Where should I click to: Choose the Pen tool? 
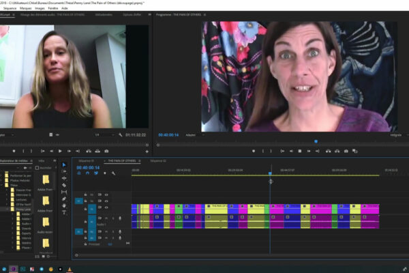tap(64, 198)
